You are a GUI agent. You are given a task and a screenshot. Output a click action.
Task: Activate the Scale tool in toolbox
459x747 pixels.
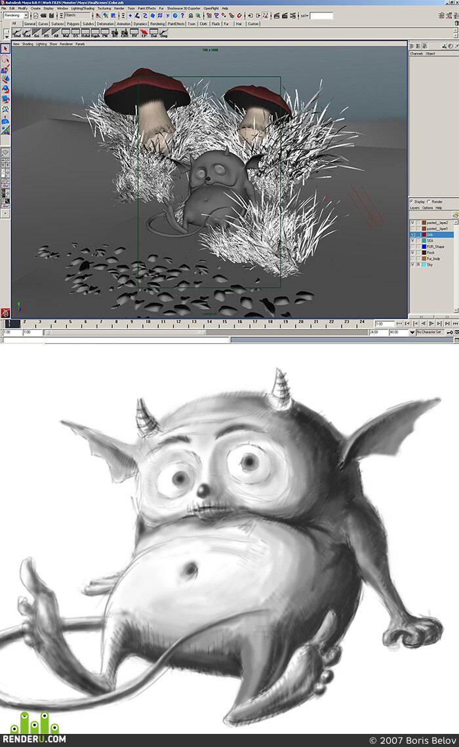point(5,99)
